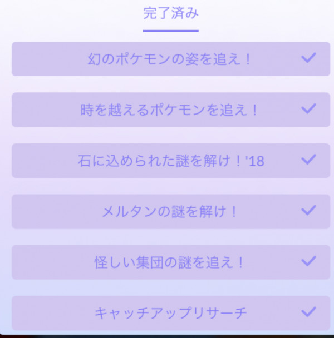This screenshot has height=338, width=334.
Task: Open 時を越えるポケモンを追え！ research
Action: (171, 110)
